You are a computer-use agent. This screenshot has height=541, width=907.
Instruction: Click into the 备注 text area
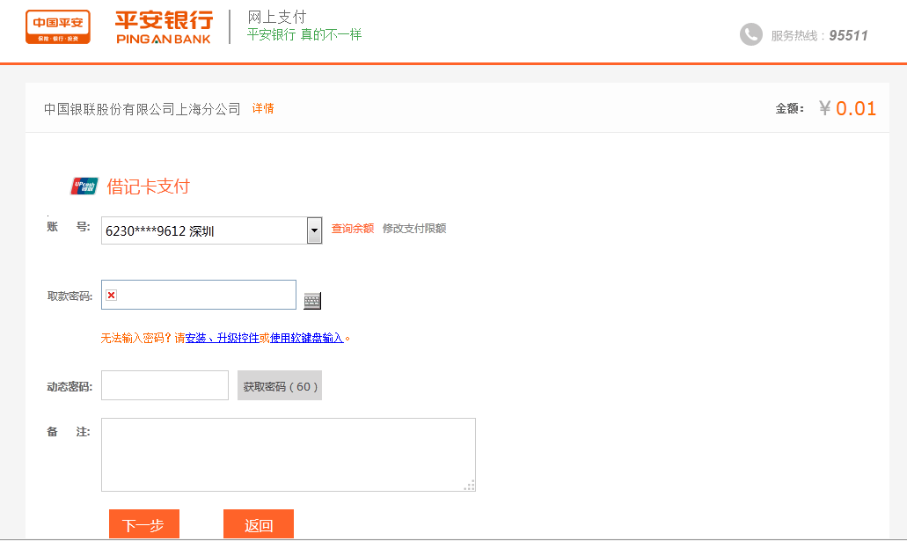(288, 455)
